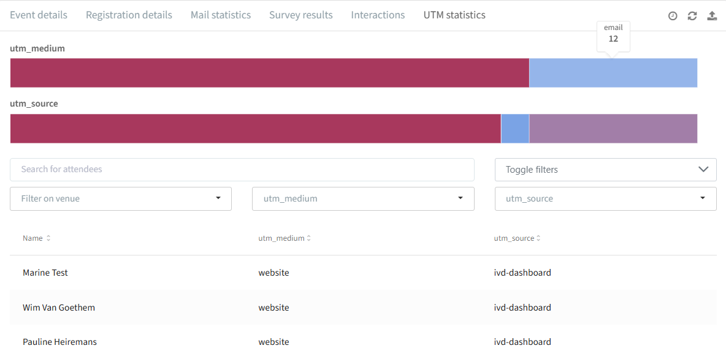This screenshot has height=359, width=726.
Task: Open the Filter on venue dropdown
Action: tap(121, 199)
